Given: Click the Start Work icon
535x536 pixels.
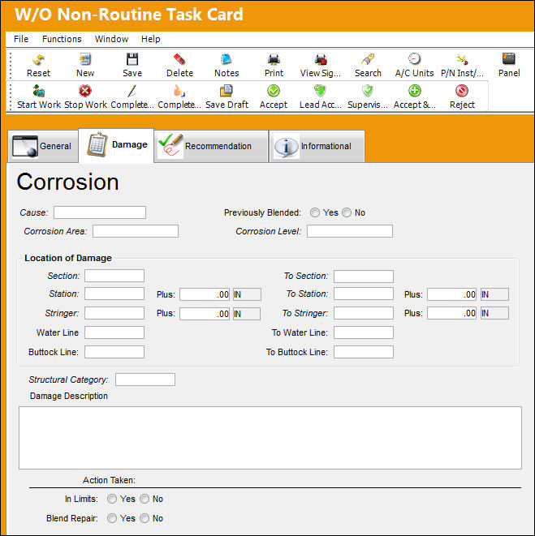Looking at the screenshot, I should tap(38, 92).
